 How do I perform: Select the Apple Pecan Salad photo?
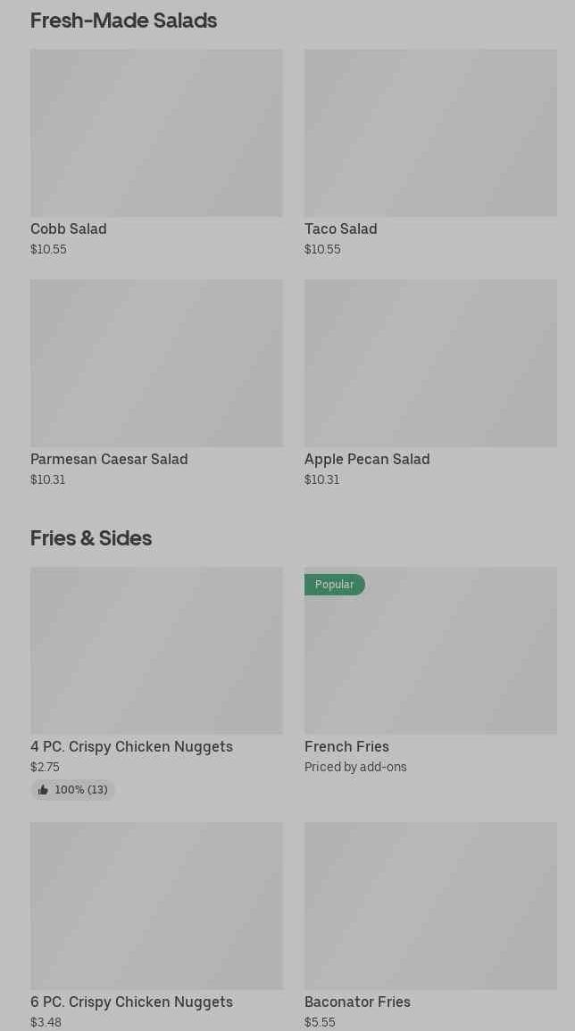pos(430,362)
